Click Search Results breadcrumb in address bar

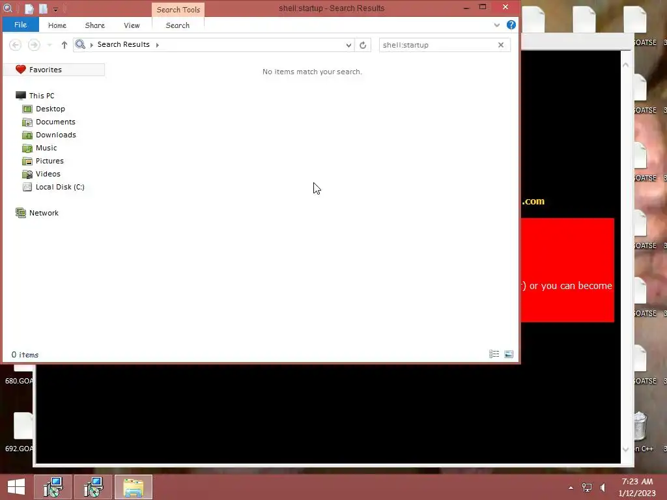tap(123, 44)
